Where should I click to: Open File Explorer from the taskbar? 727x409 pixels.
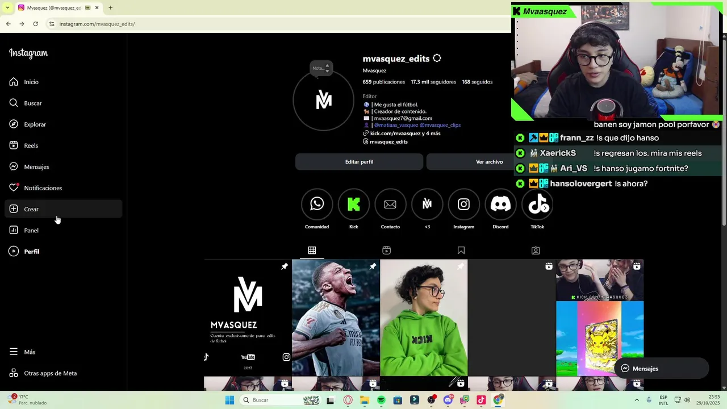365,400
